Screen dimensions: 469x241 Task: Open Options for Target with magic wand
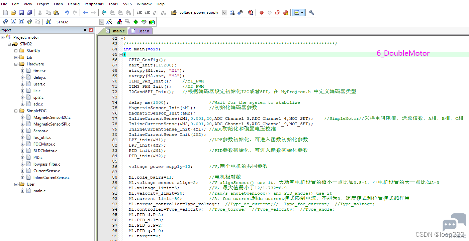109,22
